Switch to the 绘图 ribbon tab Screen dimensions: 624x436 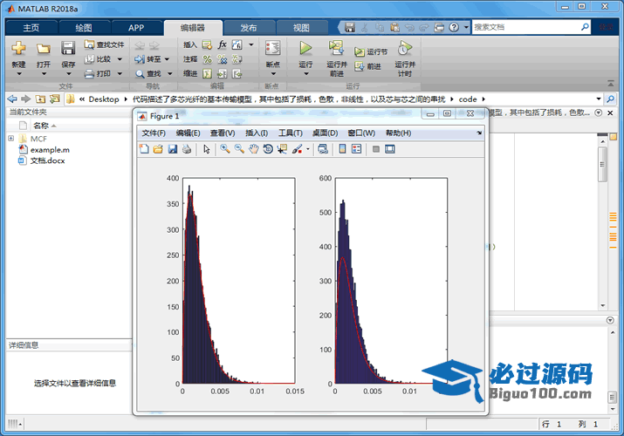(x=83, y=28)
